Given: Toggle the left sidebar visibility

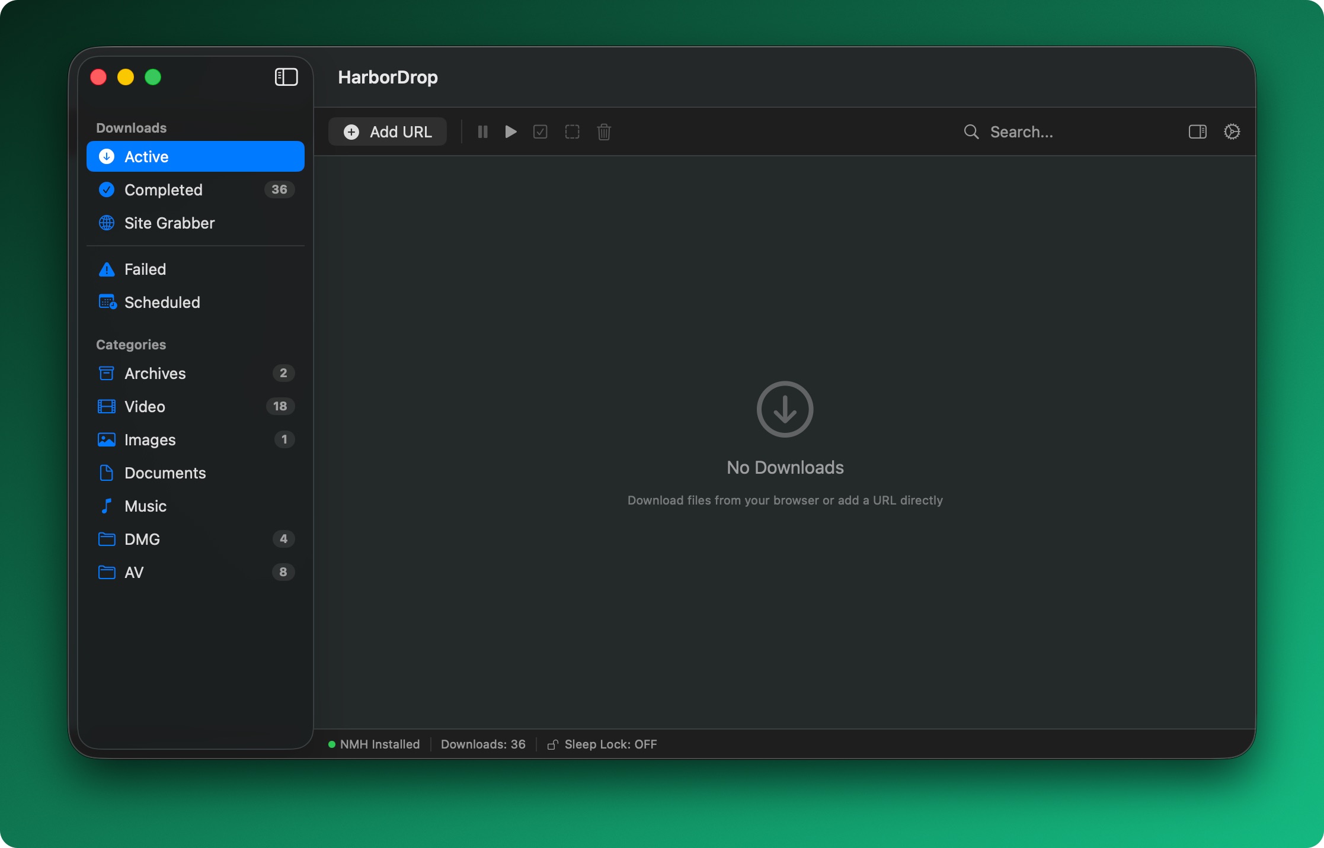Looking at the screenshot, I should pos(286,77).
